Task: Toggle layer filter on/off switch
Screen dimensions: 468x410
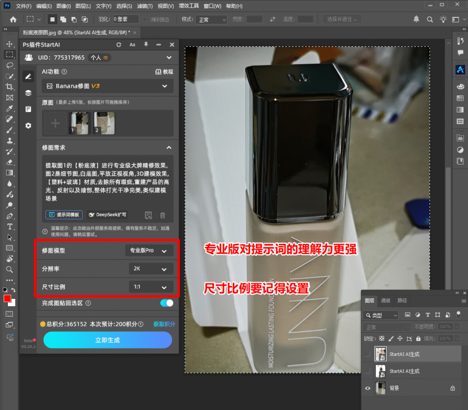Action: pos(458,314)
